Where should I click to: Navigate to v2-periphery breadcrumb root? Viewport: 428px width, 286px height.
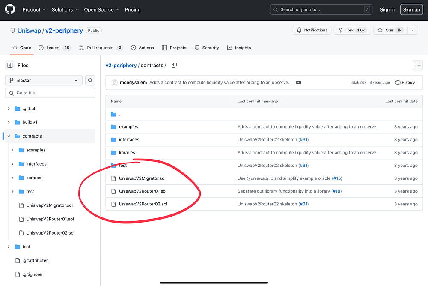tap(121, 65)
